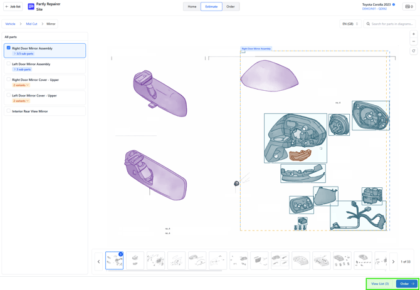
Task: Click the blue Order button at the bottom
Action: (x=407, y=284)
